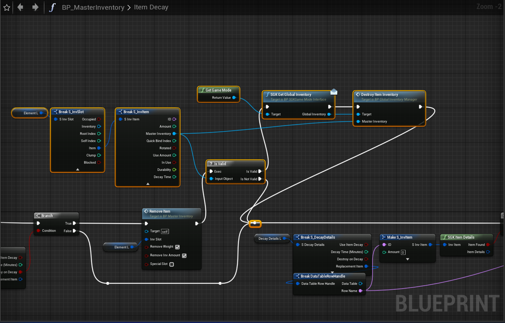Click the Durability output pin
The image size is (505, 323).
174,170
